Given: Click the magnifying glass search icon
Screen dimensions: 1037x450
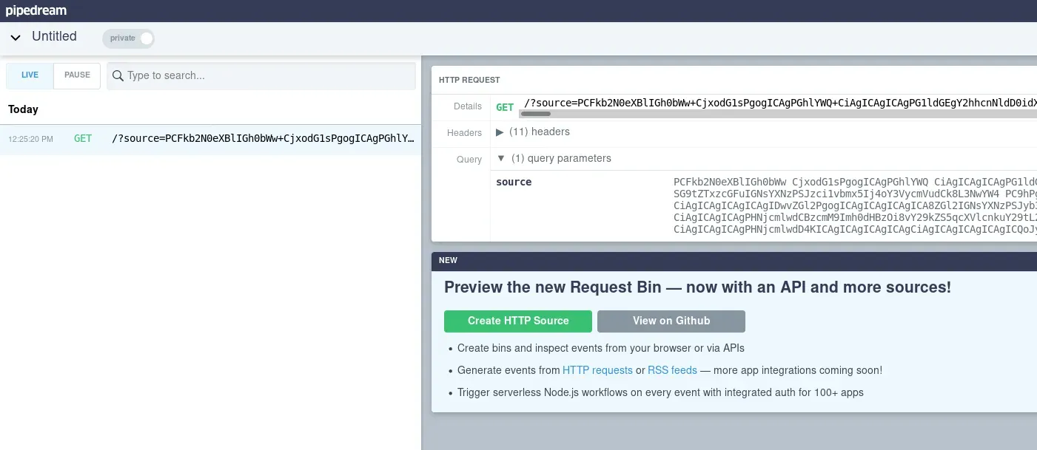Looking at the screenshot, I should (118, 75).
